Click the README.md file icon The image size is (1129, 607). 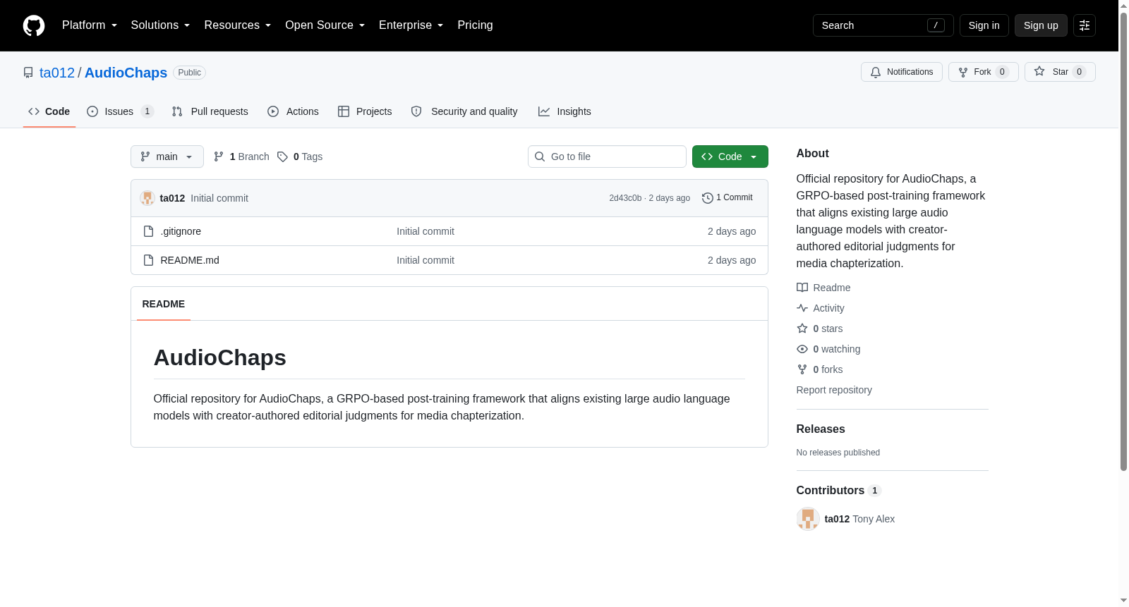148,260
